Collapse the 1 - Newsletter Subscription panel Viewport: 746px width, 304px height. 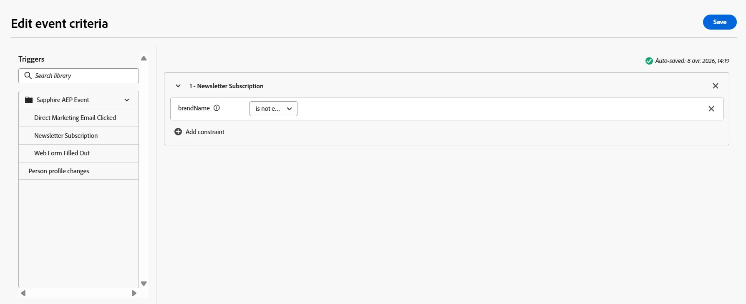tap(178, 86)
